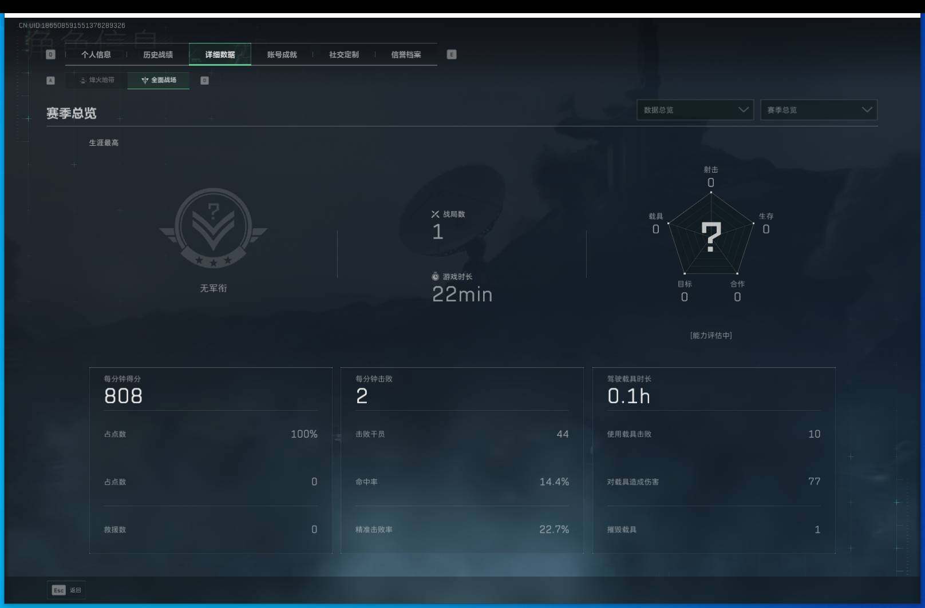This screenshot has width=925, height=608.
Task: Click the E key next-tab icon
Action: coord(452,55)
